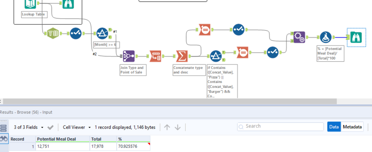This screenshot has width=372, height=152.
Task: Select the Transpose tool after the join
Action: tap(155, 56)
